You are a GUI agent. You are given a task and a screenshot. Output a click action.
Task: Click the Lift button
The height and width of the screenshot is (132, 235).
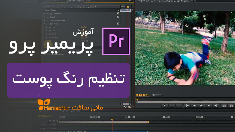coord(224,106)
